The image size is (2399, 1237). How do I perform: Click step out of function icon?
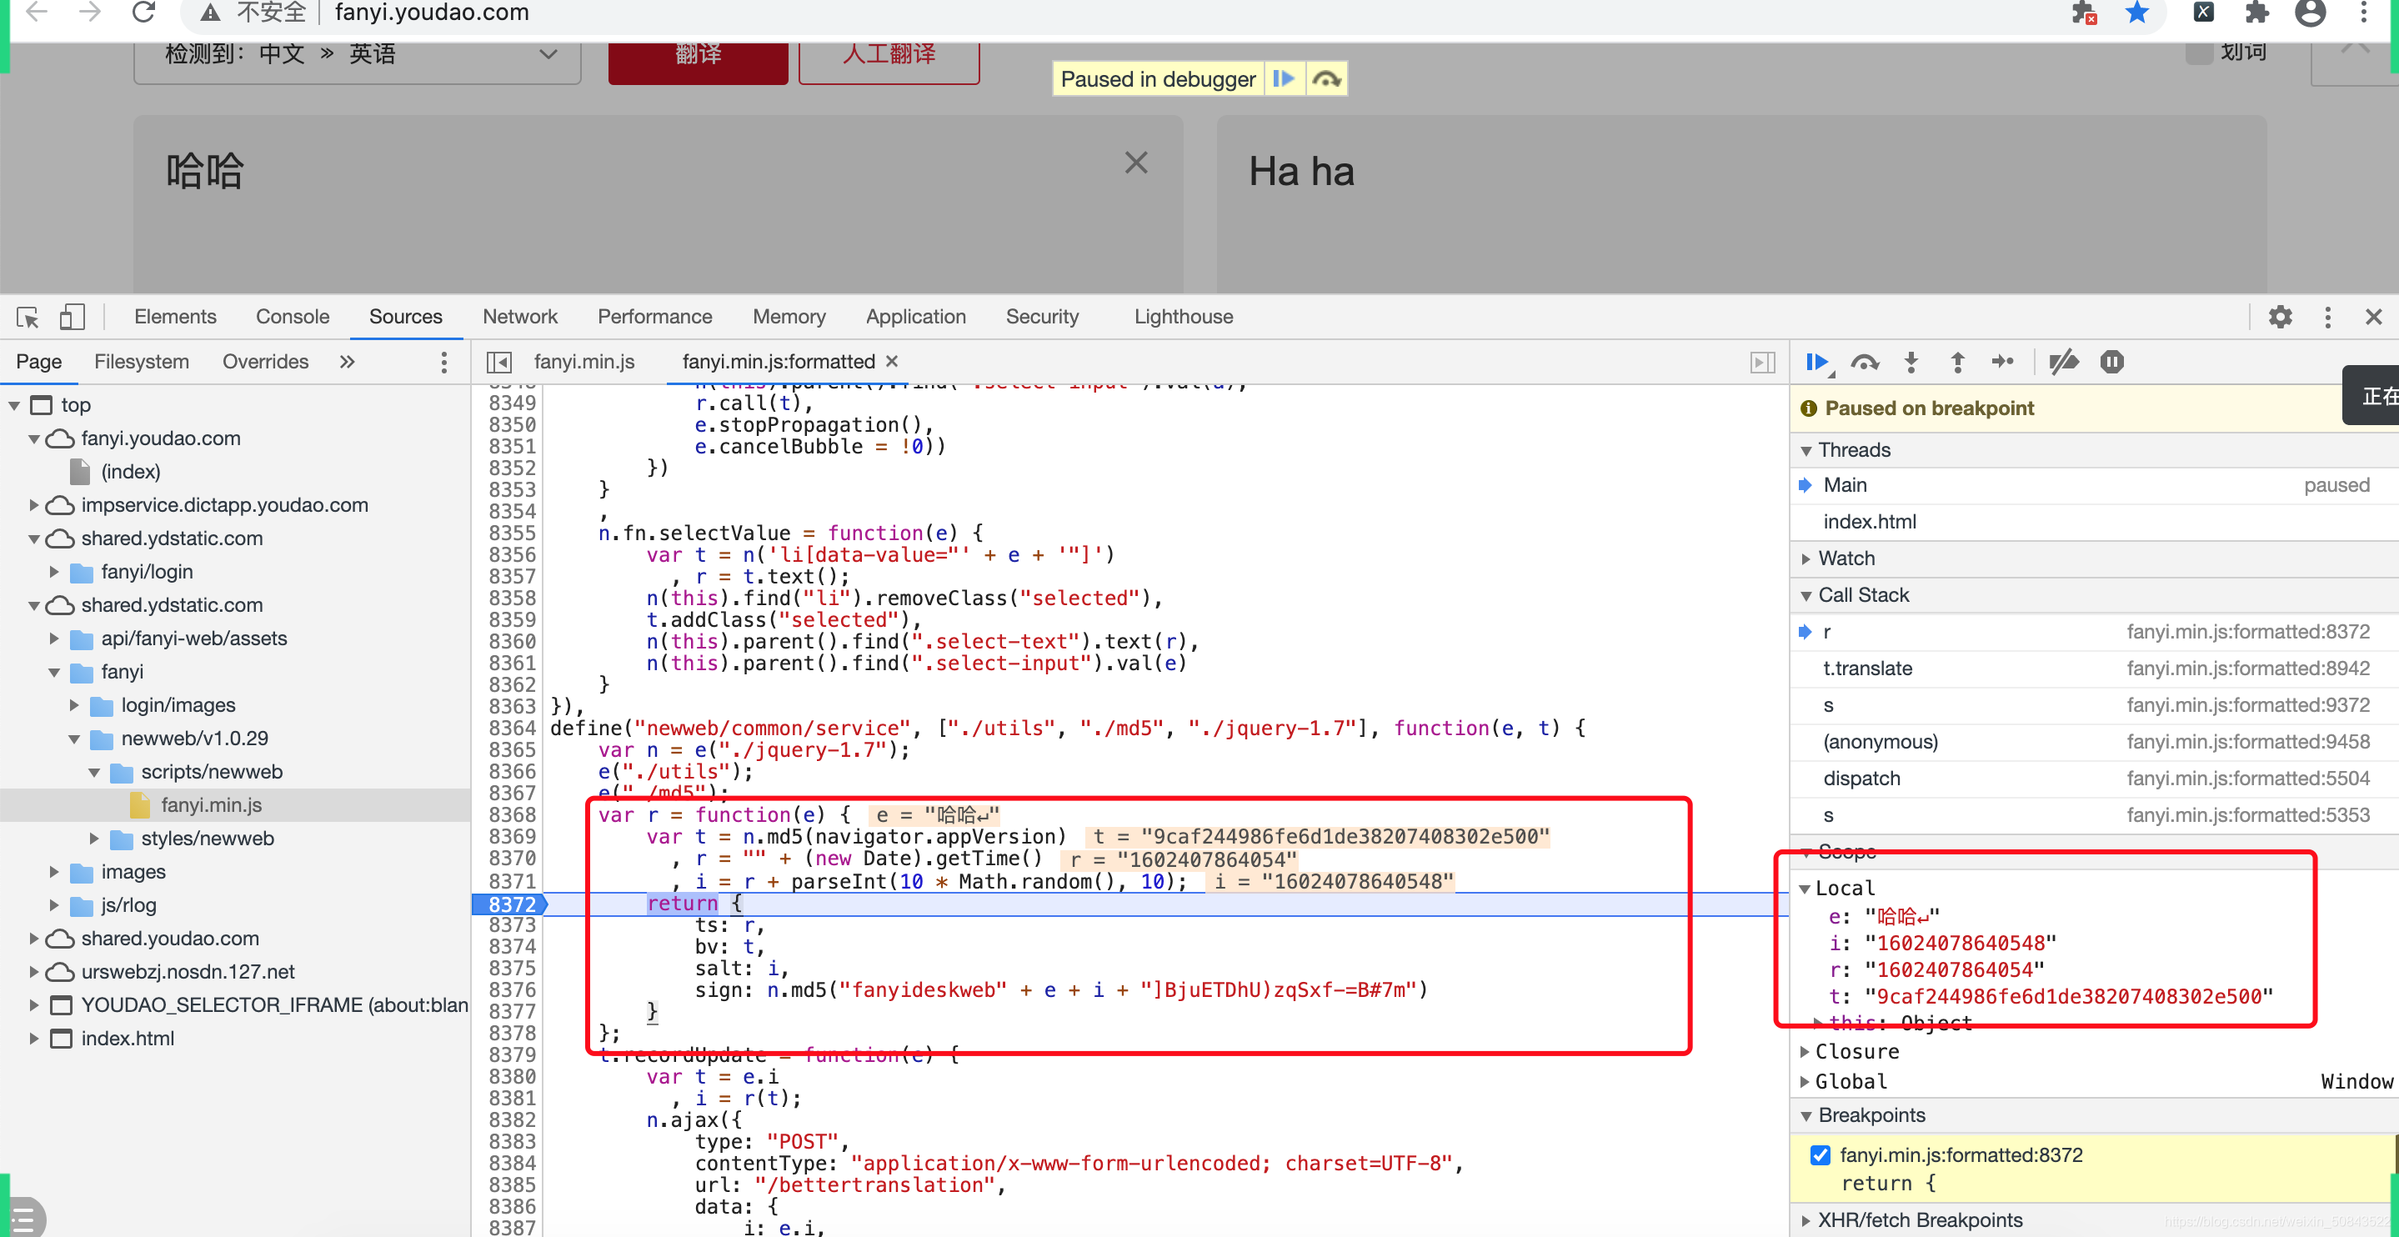[x=1956, y=363]
